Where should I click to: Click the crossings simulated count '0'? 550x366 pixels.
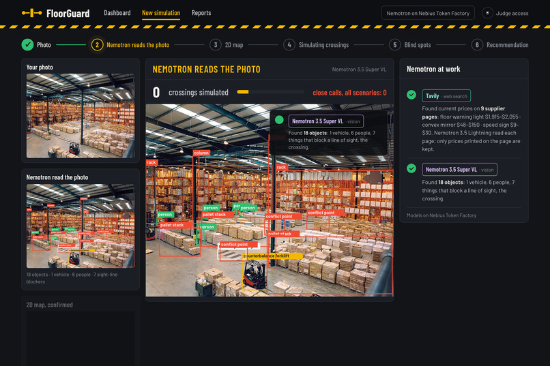pyautogui.click(x=156, y=93)
